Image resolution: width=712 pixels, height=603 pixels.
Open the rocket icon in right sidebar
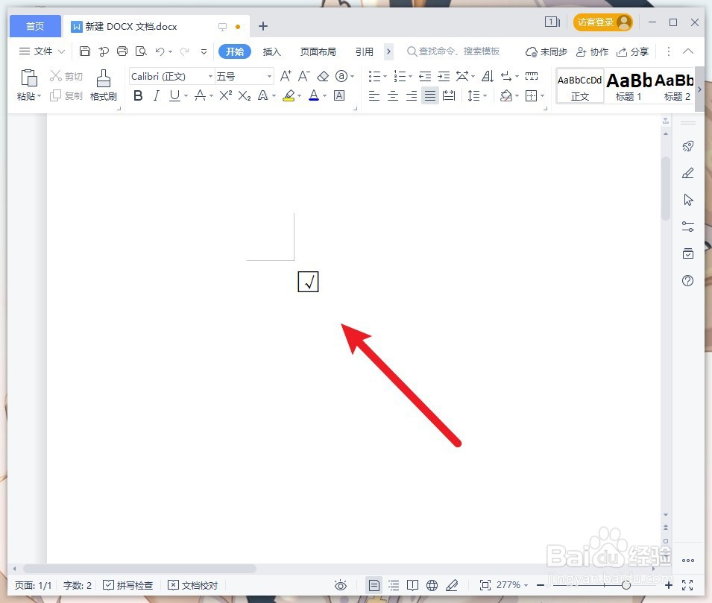[688, 146]
